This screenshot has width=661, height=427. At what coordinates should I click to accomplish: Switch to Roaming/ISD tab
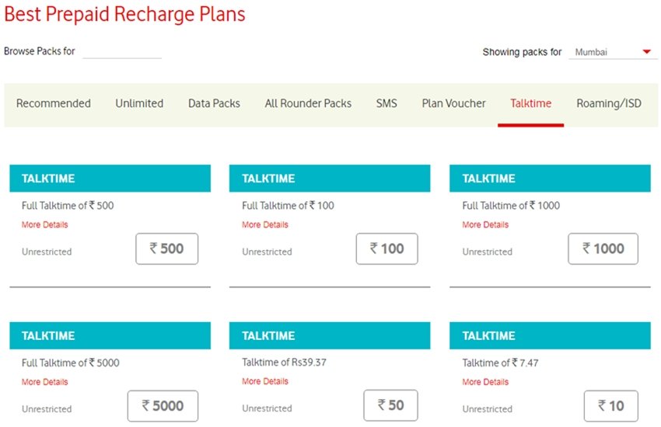coord(609,103)
